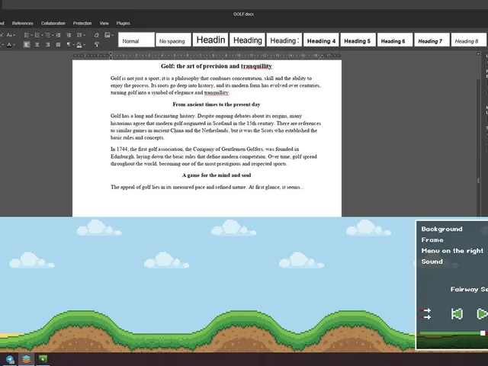488x366 pixels.
Task: Apply the Heading 4 style
Action: [x=321, y=40]
